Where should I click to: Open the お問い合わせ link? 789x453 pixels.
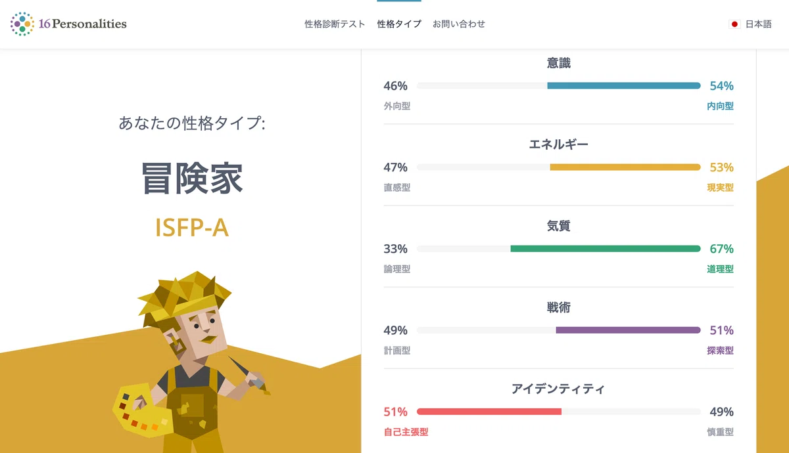pyautogui.click(x=459, y=24)
